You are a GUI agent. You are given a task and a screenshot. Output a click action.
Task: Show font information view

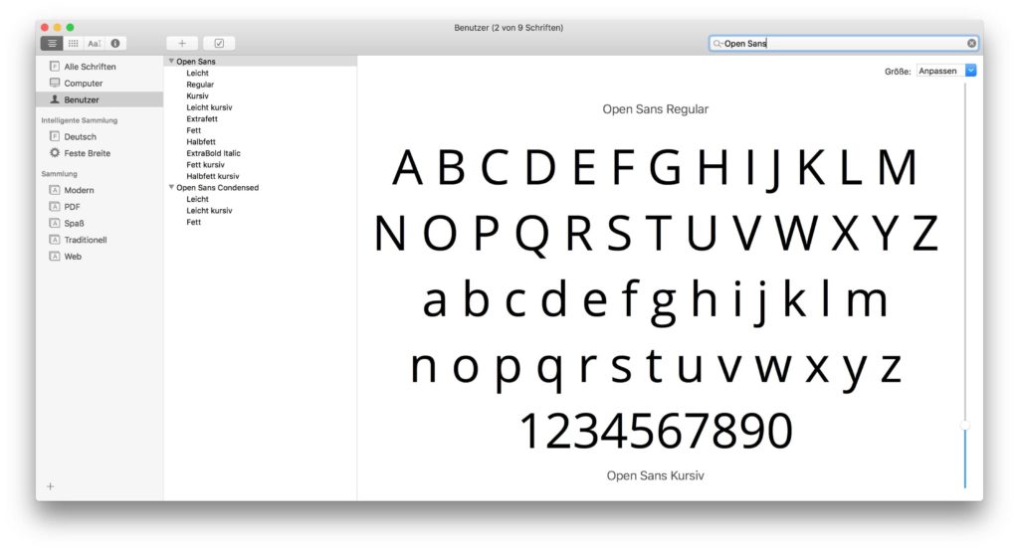[x=115, y=43]
